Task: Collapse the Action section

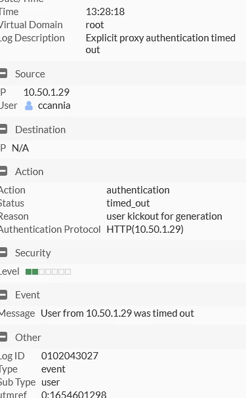Action: click(x=3, y=171)
